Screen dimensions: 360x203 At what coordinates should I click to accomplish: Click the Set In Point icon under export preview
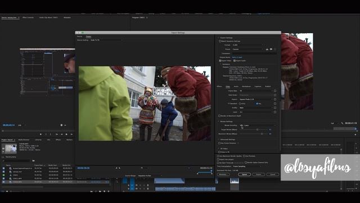tap(116, 168)
